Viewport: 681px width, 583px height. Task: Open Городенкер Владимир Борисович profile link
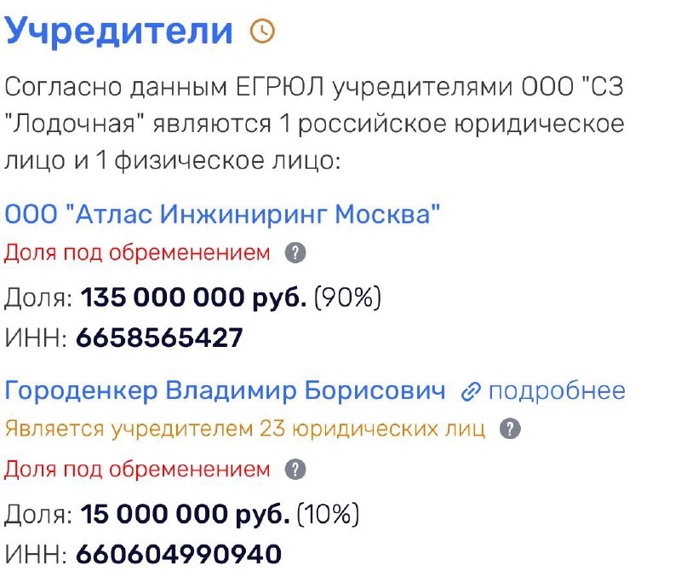225,390
